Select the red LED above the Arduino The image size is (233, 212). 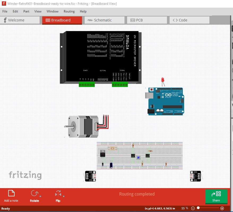coord(163,82)
